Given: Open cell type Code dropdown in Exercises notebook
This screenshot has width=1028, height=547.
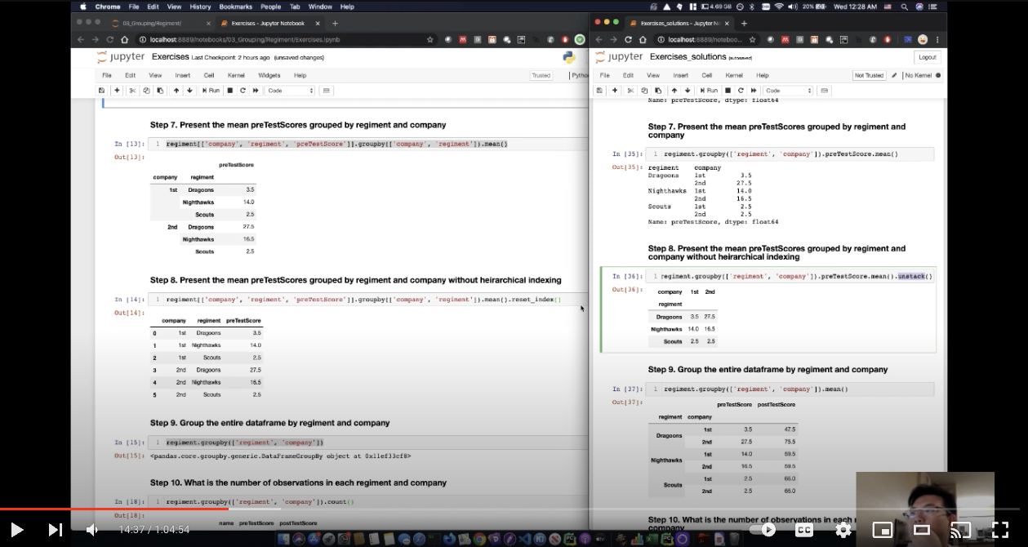Looking at the screenshot, I should click(289, 91).
